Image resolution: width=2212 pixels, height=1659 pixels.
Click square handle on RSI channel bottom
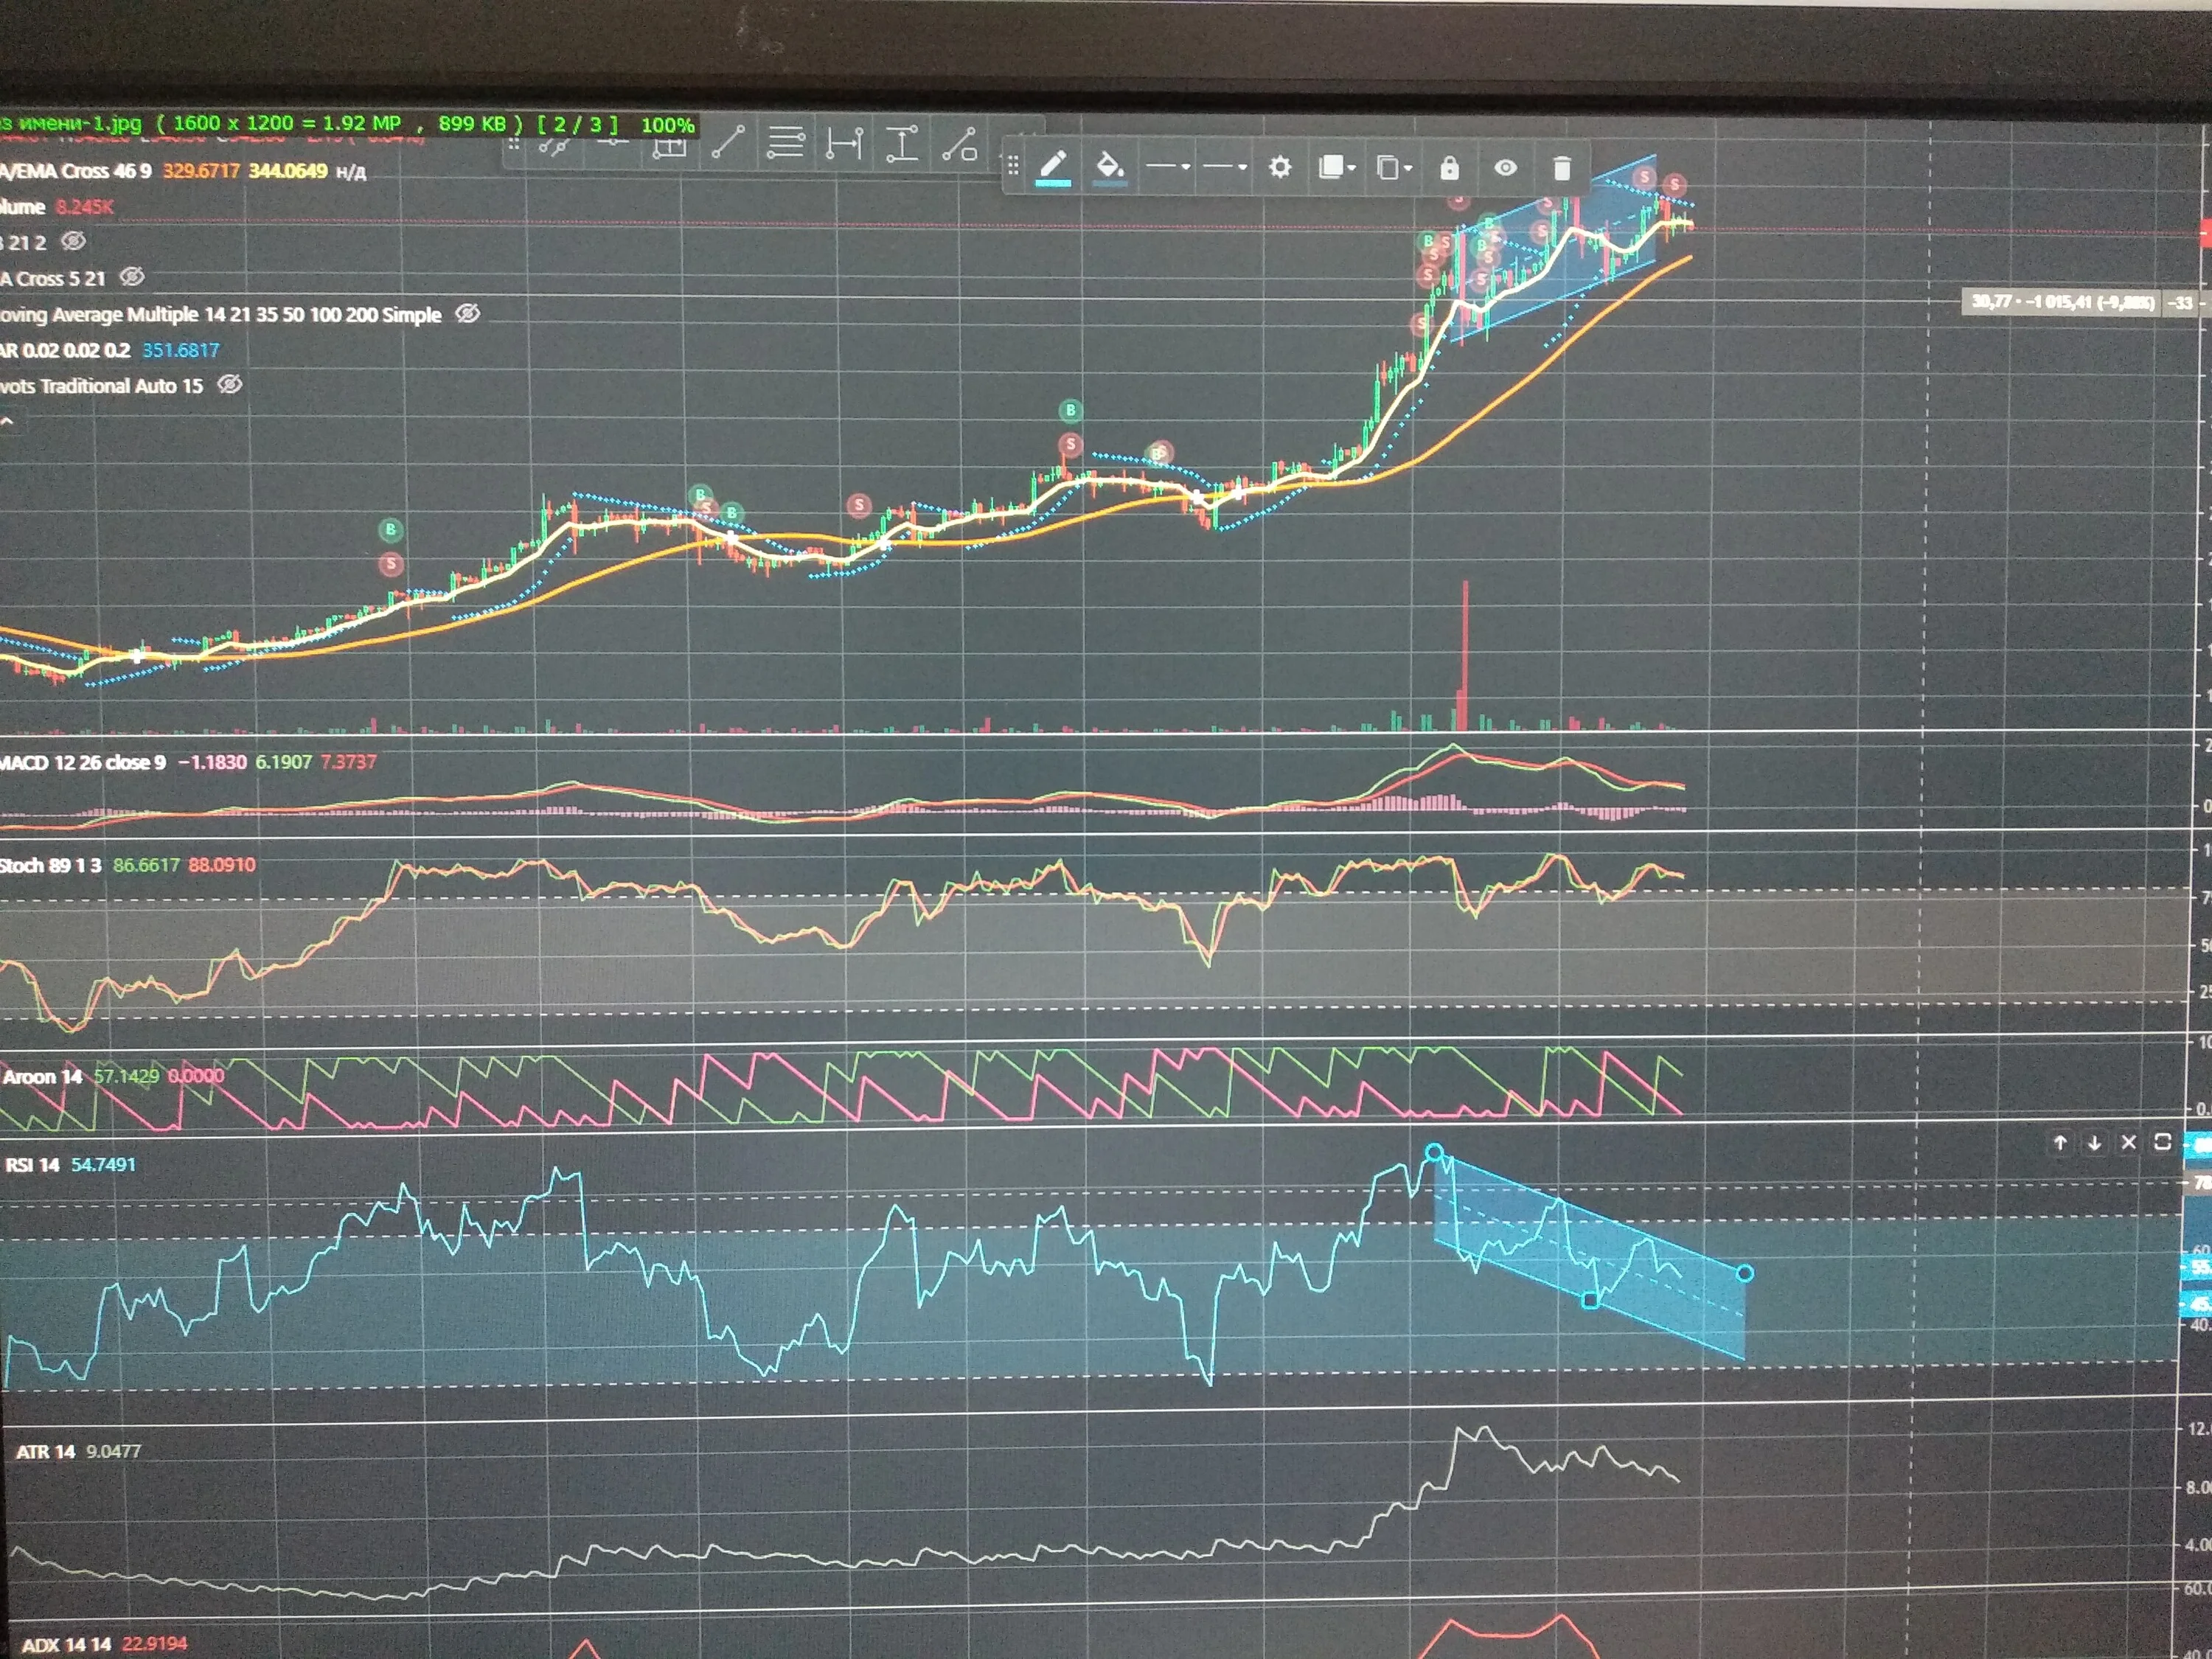click(x=1590, y=1300)
